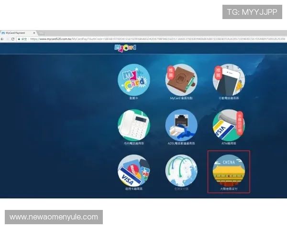Click the 'MyCard 會員扣點' label text
287x229 pixels.
[181, 98]
